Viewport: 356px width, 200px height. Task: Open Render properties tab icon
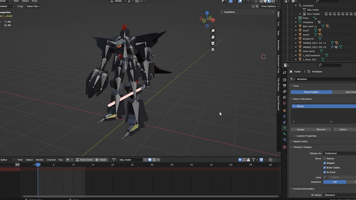point(285,80)
